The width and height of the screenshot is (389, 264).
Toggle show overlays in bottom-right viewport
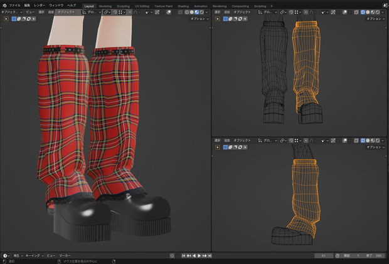tap(344, 141)
